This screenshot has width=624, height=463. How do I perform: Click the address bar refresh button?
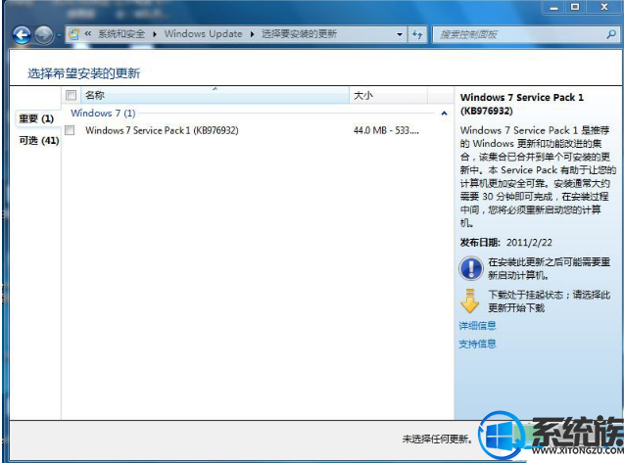coord(417,34)
